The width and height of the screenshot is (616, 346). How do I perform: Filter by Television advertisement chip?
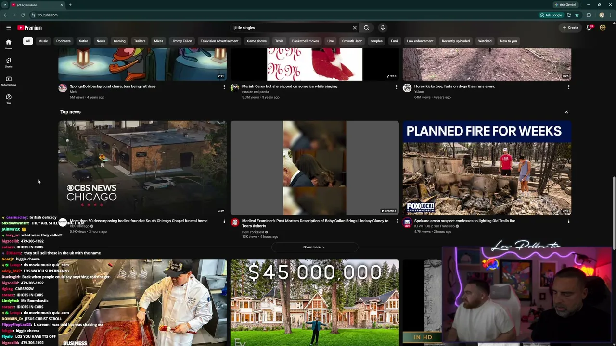click(219, 41)
